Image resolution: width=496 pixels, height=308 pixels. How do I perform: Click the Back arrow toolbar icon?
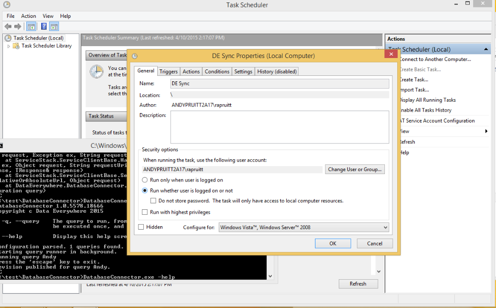[8, 27]
